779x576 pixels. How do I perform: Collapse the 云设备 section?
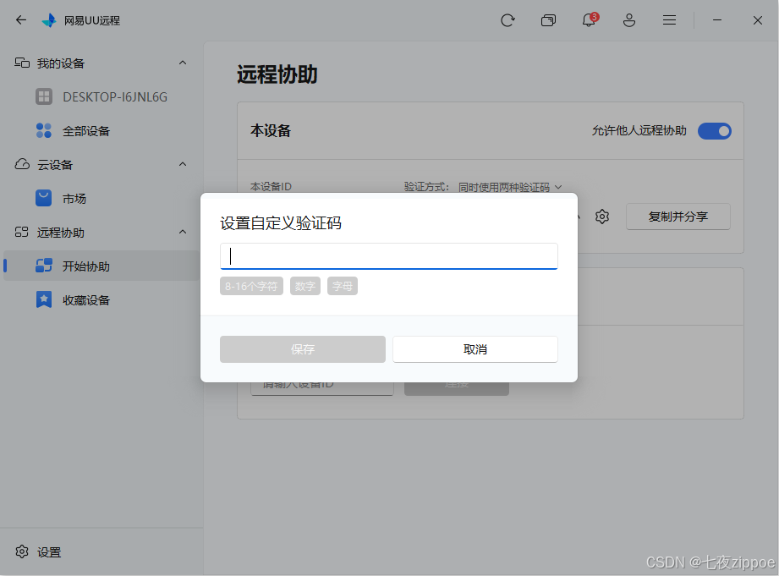[183, 164]
